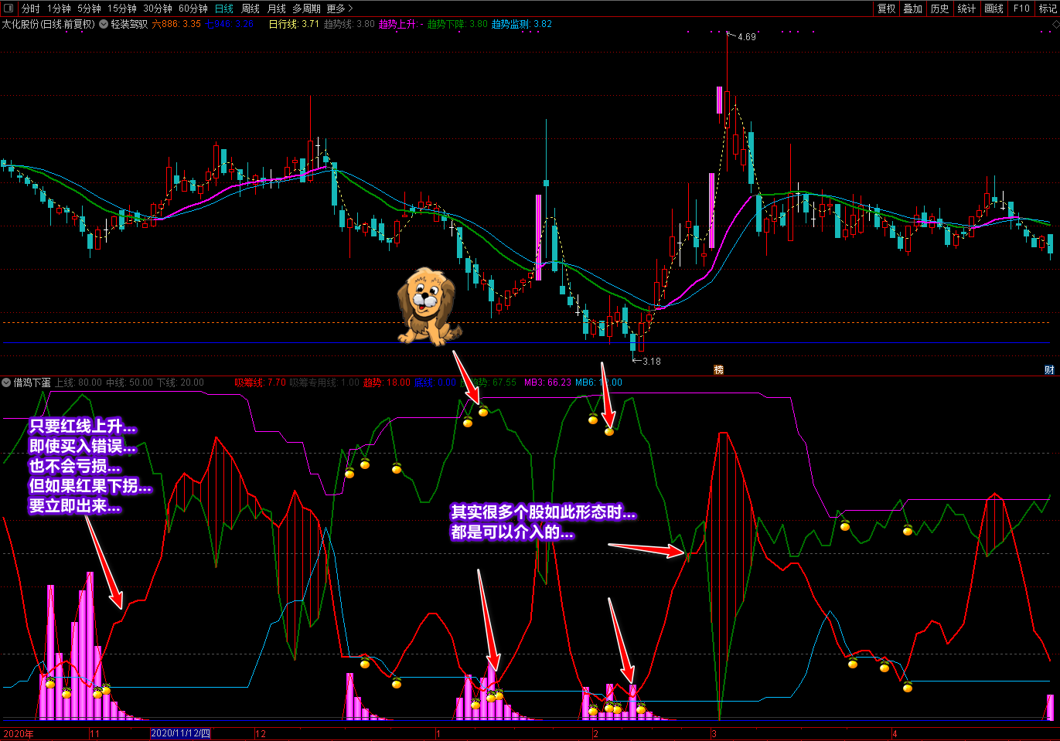Click the 2020年 year label on timeline

pos(19,734)
